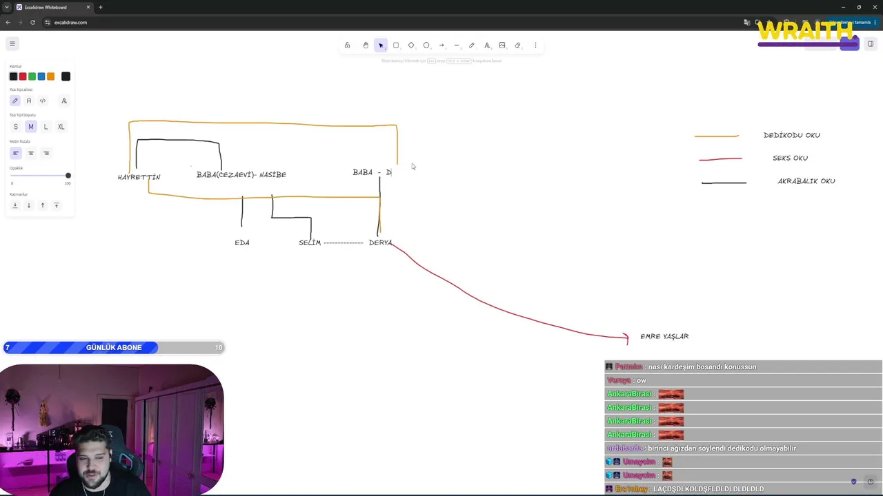Set font size to XL
This screenshot has width=883, height=496.
61,127
